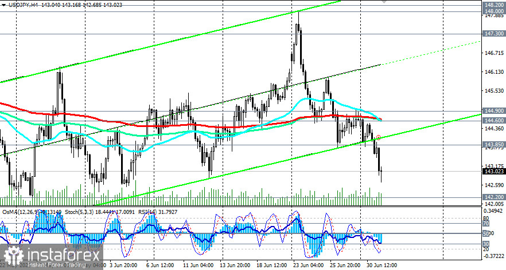This screenshot has width=506, height=270.
Task: Click the OsMA(12,26,9) indicator label
Action: pyautogui.click(x=32, y=212)
